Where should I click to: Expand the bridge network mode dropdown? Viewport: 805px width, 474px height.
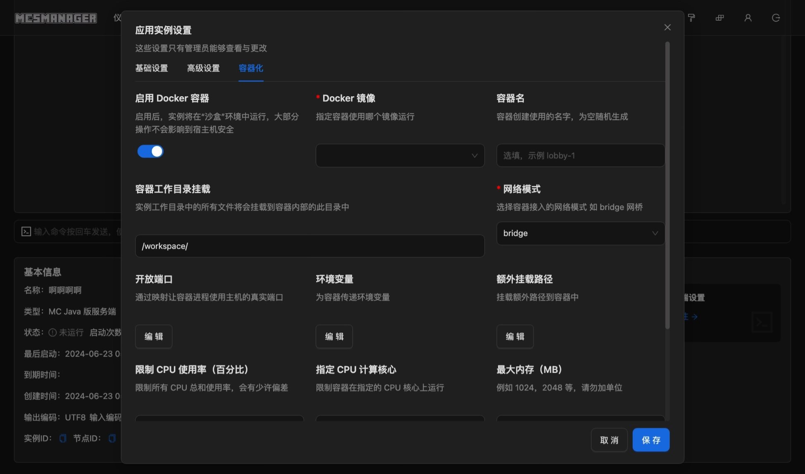pyautogui.click(x=580, y=233)
